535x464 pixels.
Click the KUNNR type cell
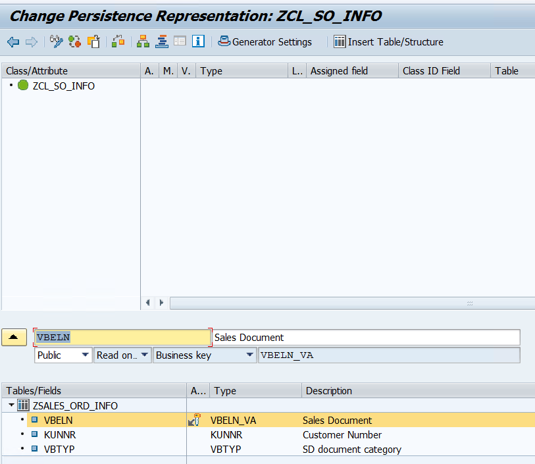pyautogui.click(x=226, y=434)
